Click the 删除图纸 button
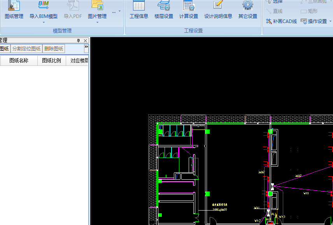 coord(54,48)
